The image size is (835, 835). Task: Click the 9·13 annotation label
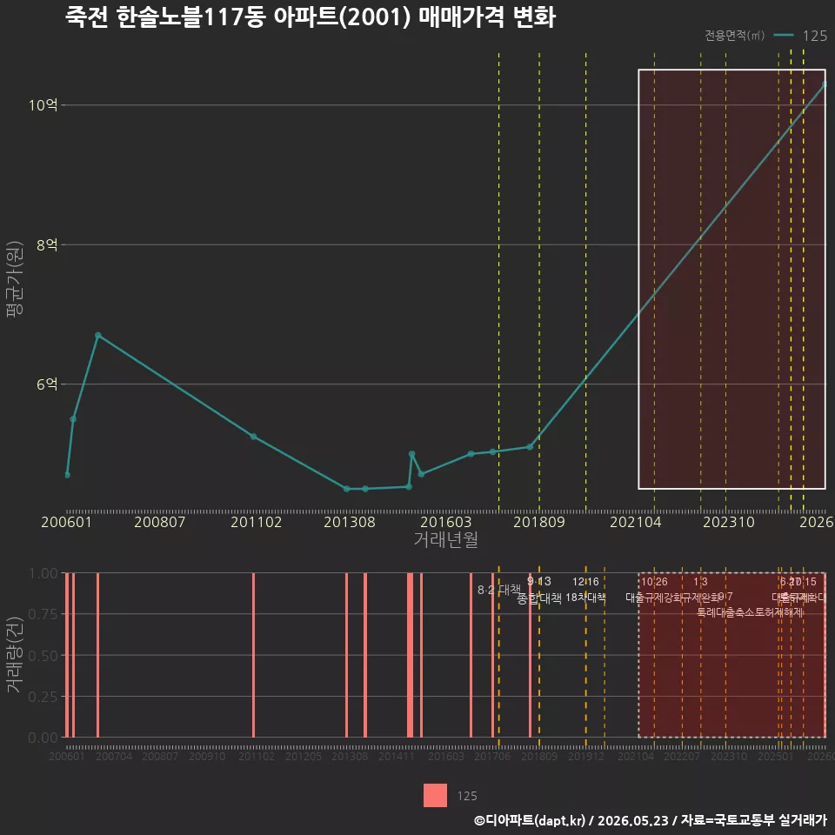pyautogui.click(x=539, y=581)
